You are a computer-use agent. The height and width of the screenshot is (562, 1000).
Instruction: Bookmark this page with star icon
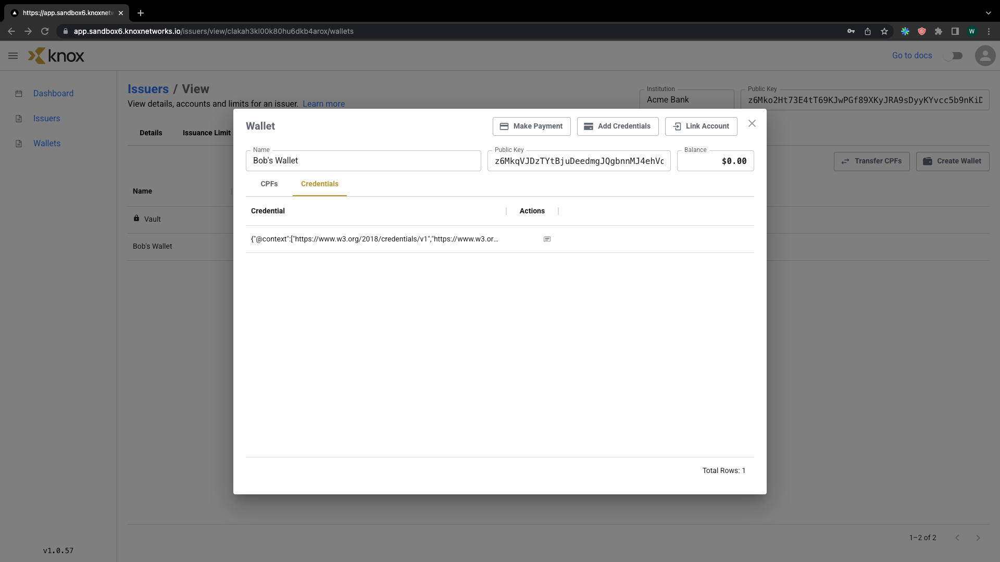pos(884,31)
